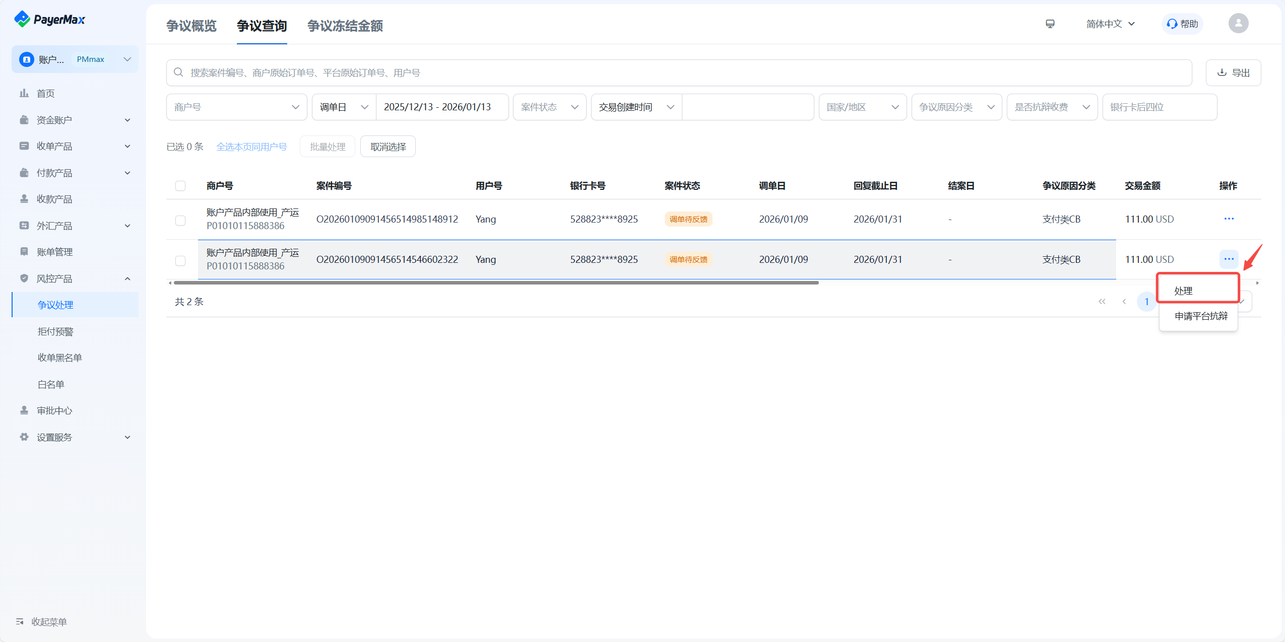
Task: Go to previous page arrow
Action: click(1124, 302)
